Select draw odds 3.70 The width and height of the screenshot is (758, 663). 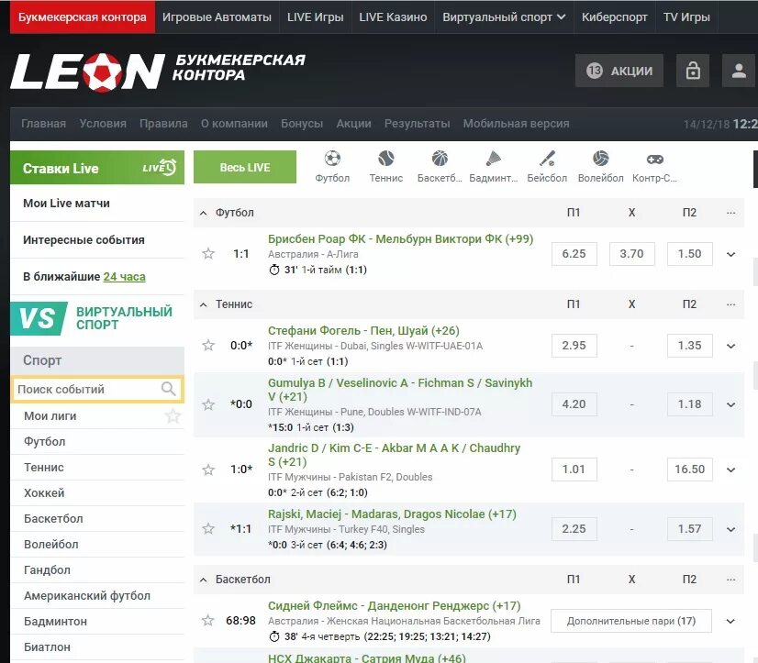[632, 254]
